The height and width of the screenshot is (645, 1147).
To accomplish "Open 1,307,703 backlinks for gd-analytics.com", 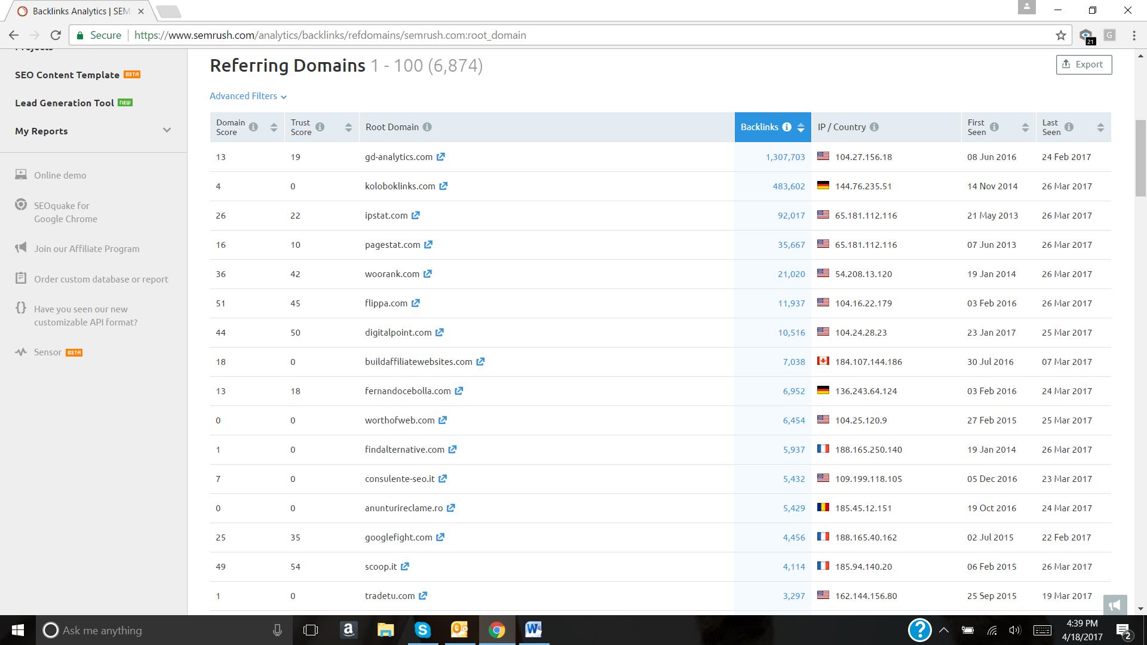I will [x=785, y=156].
